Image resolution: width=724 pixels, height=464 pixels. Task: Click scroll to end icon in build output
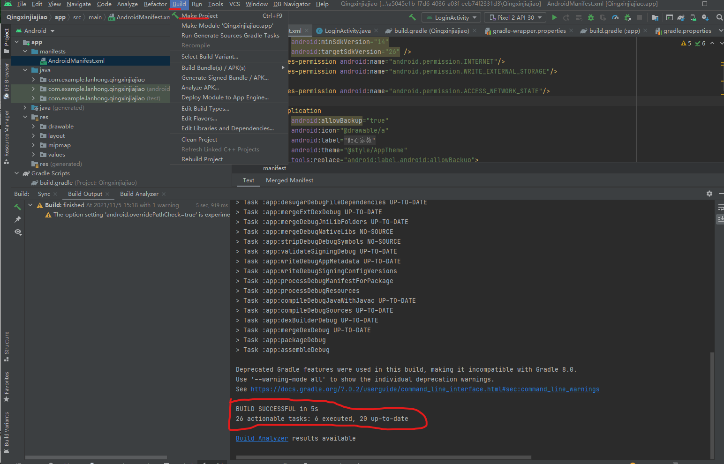point(721,219)
